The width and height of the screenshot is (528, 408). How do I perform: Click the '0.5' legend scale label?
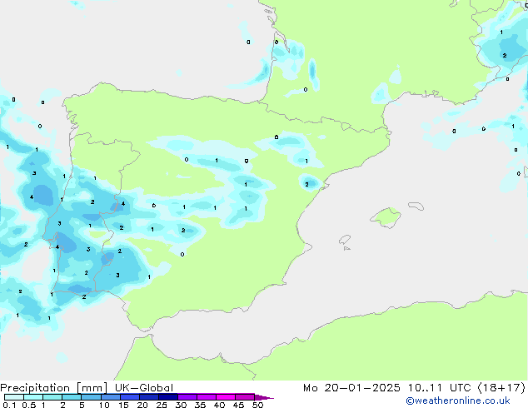coord(29,405)
